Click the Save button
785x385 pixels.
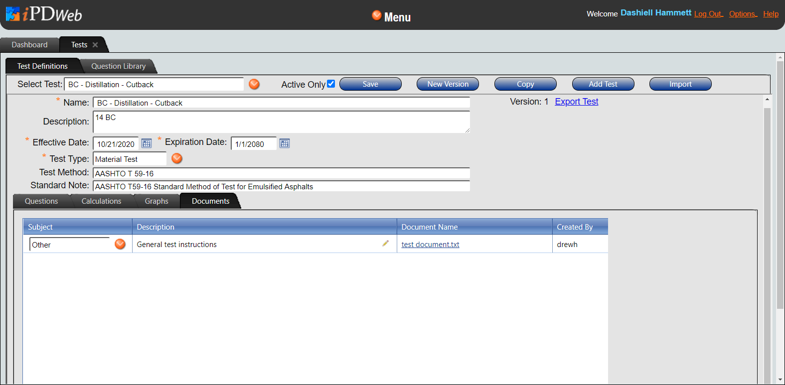(370, 84)
